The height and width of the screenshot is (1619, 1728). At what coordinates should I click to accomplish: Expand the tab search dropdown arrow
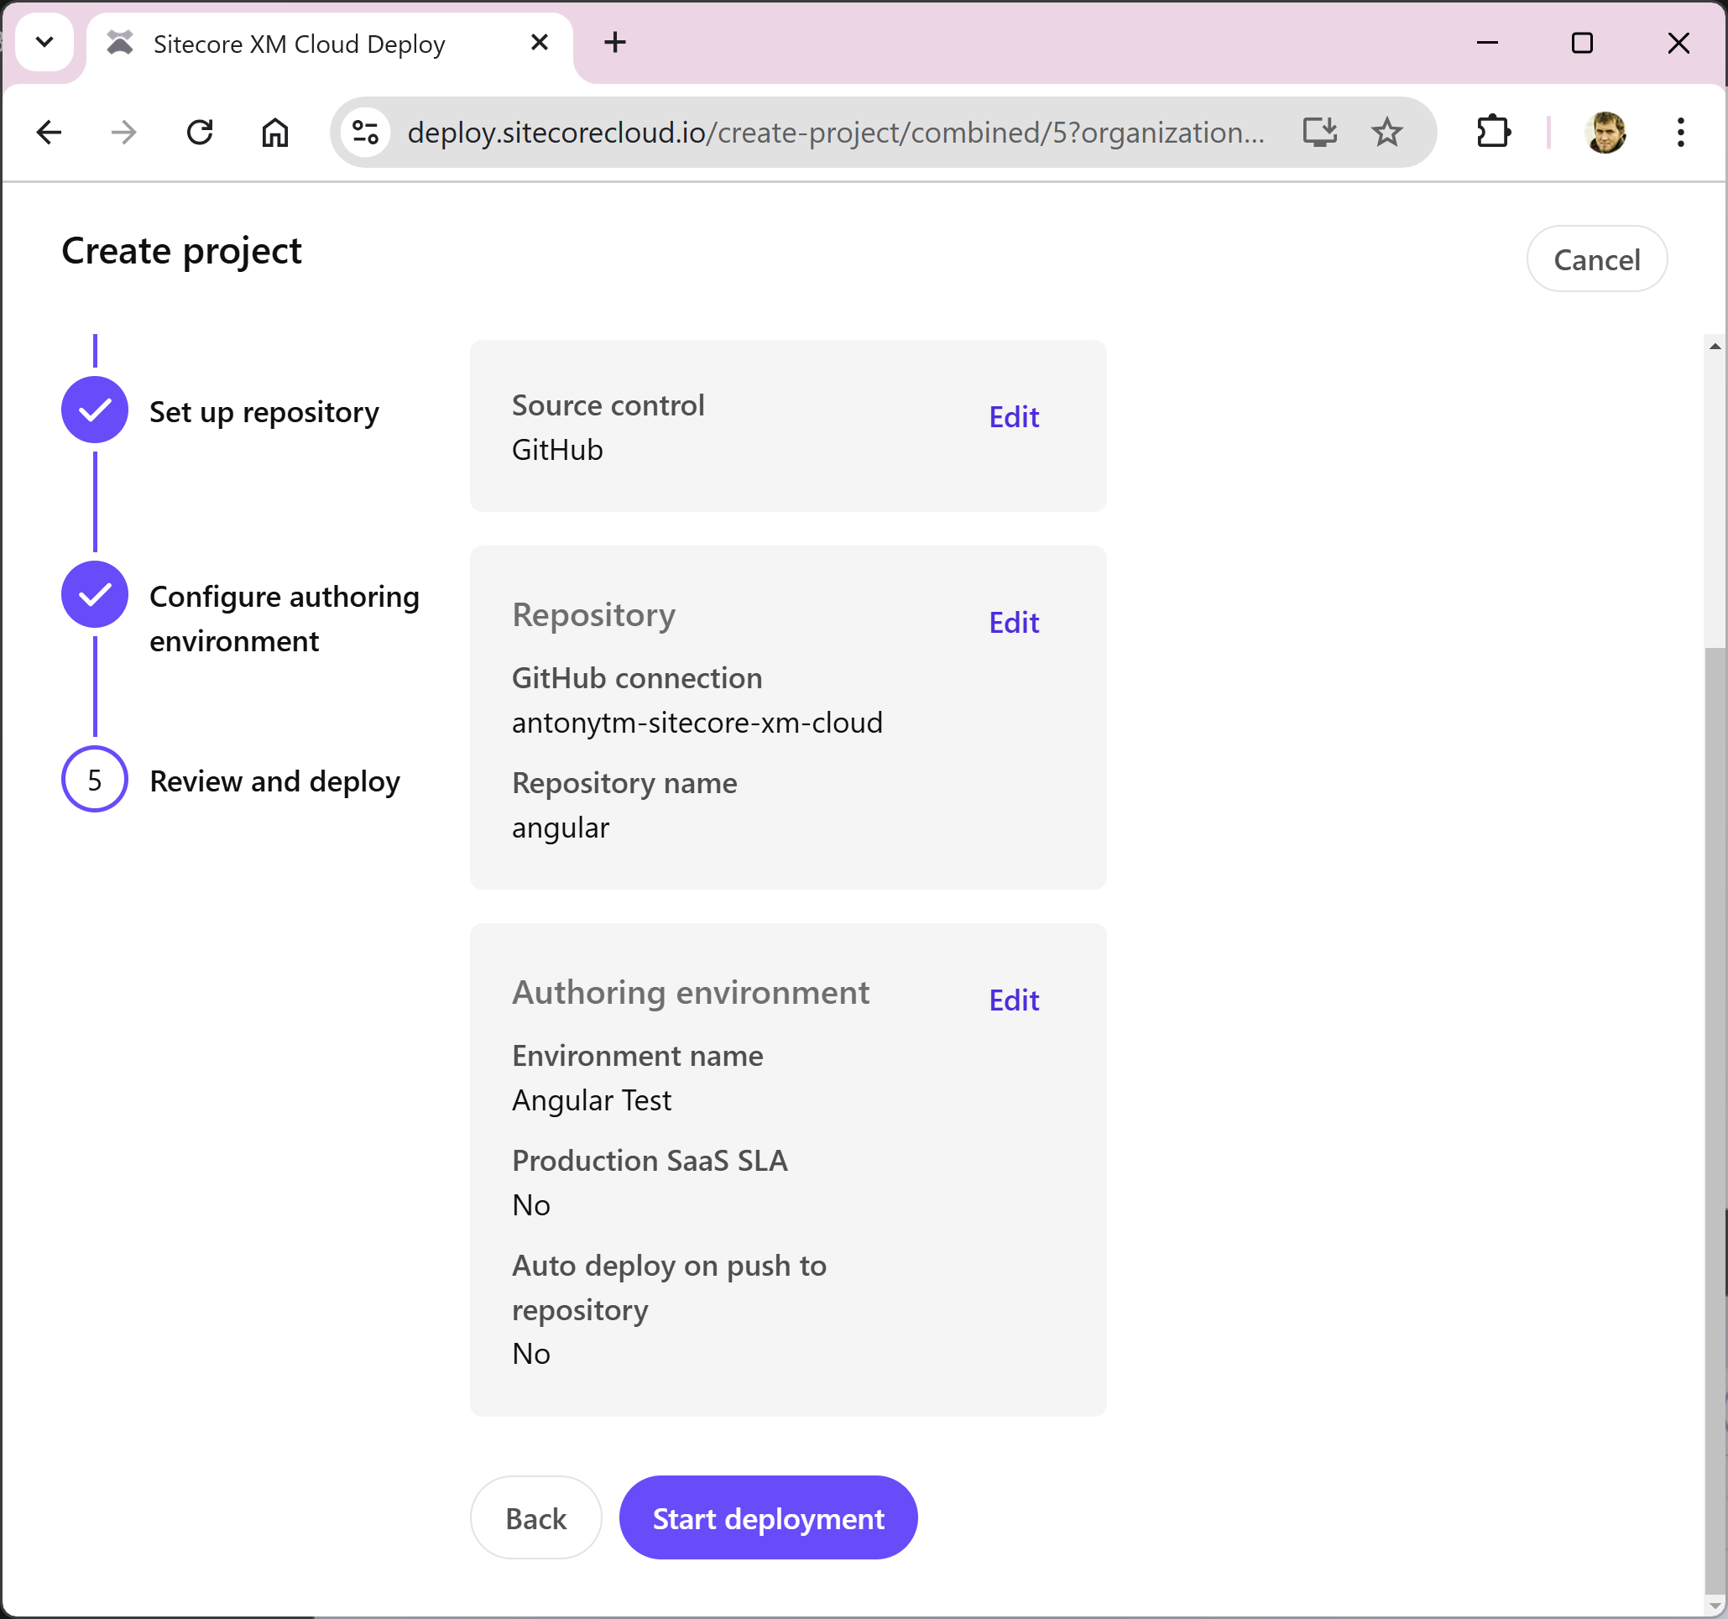[x=44, y=42]
